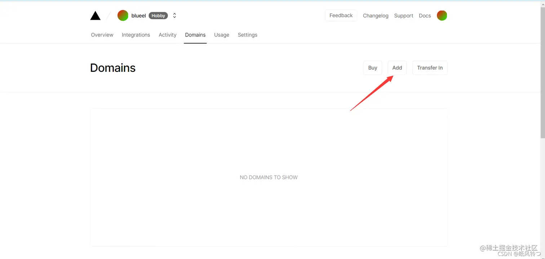This screenshot has width=545, height=259.
Task: Select the Domains tab
Action: click(195, 35)
